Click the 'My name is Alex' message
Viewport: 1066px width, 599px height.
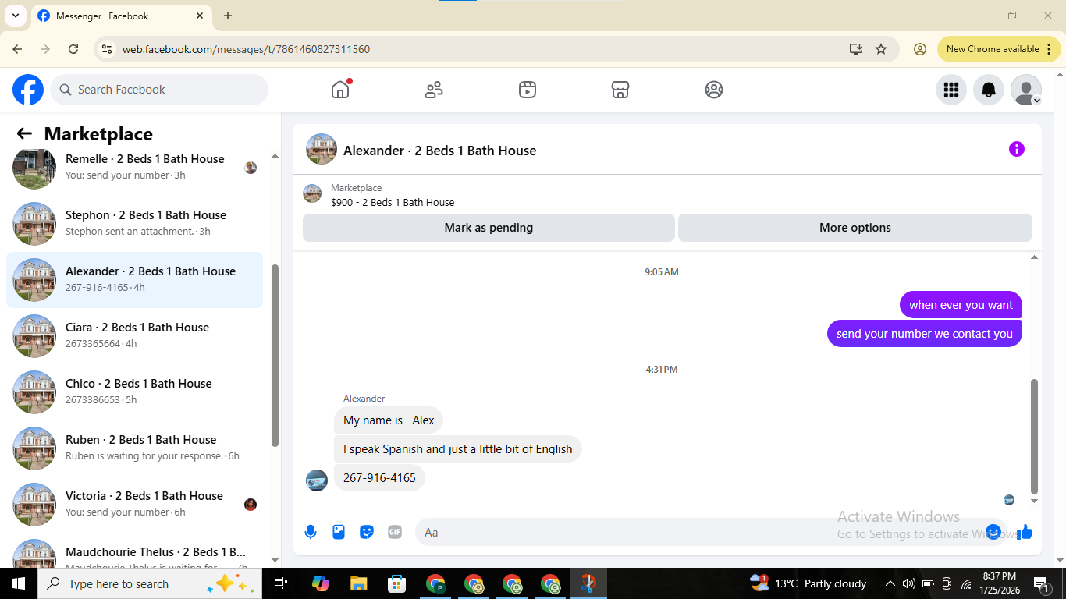click(x=389, y=420)
